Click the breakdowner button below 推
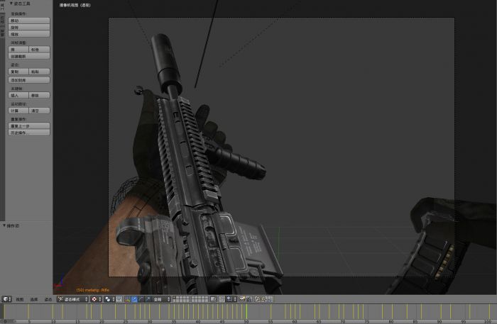The image size is (497, 324). pos(29,56)
